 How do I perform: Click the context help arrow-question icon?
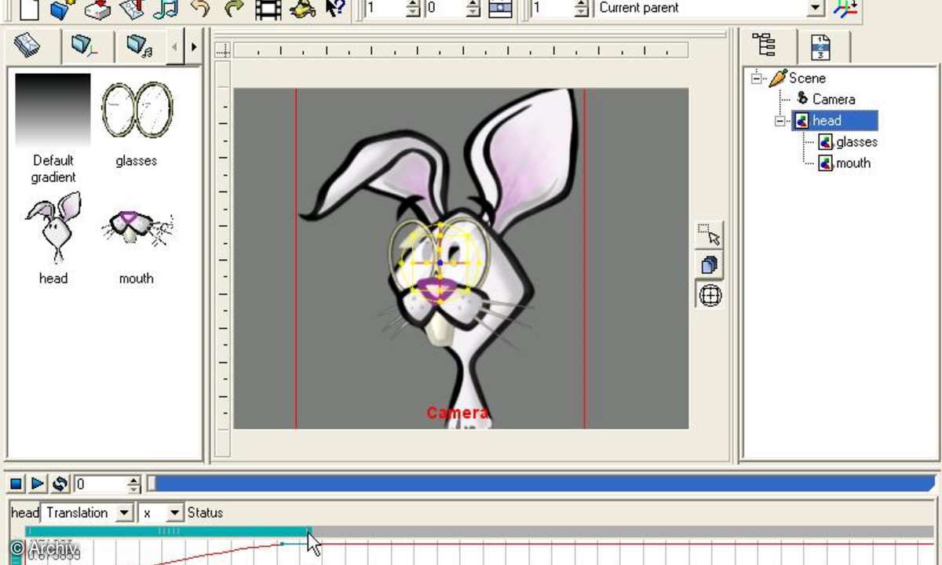pyautogui.click(x=336, y=9)
